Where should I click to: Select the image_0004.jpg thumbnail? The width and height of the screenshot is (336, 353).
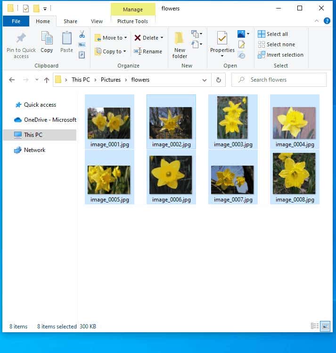coord(295,122)
